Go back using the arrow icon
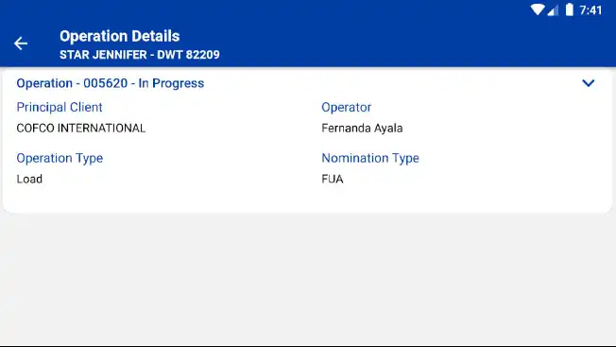Image resolution: width=616 pixels, height=347 pixels. click(x=21, y=43)
